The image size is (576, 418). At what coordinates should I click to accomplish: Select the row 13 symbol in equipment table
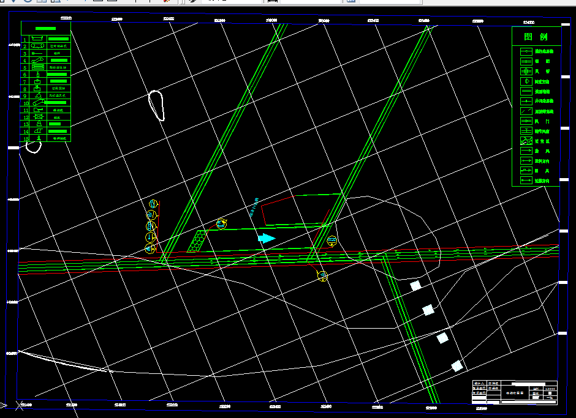(x=39, y=124)
